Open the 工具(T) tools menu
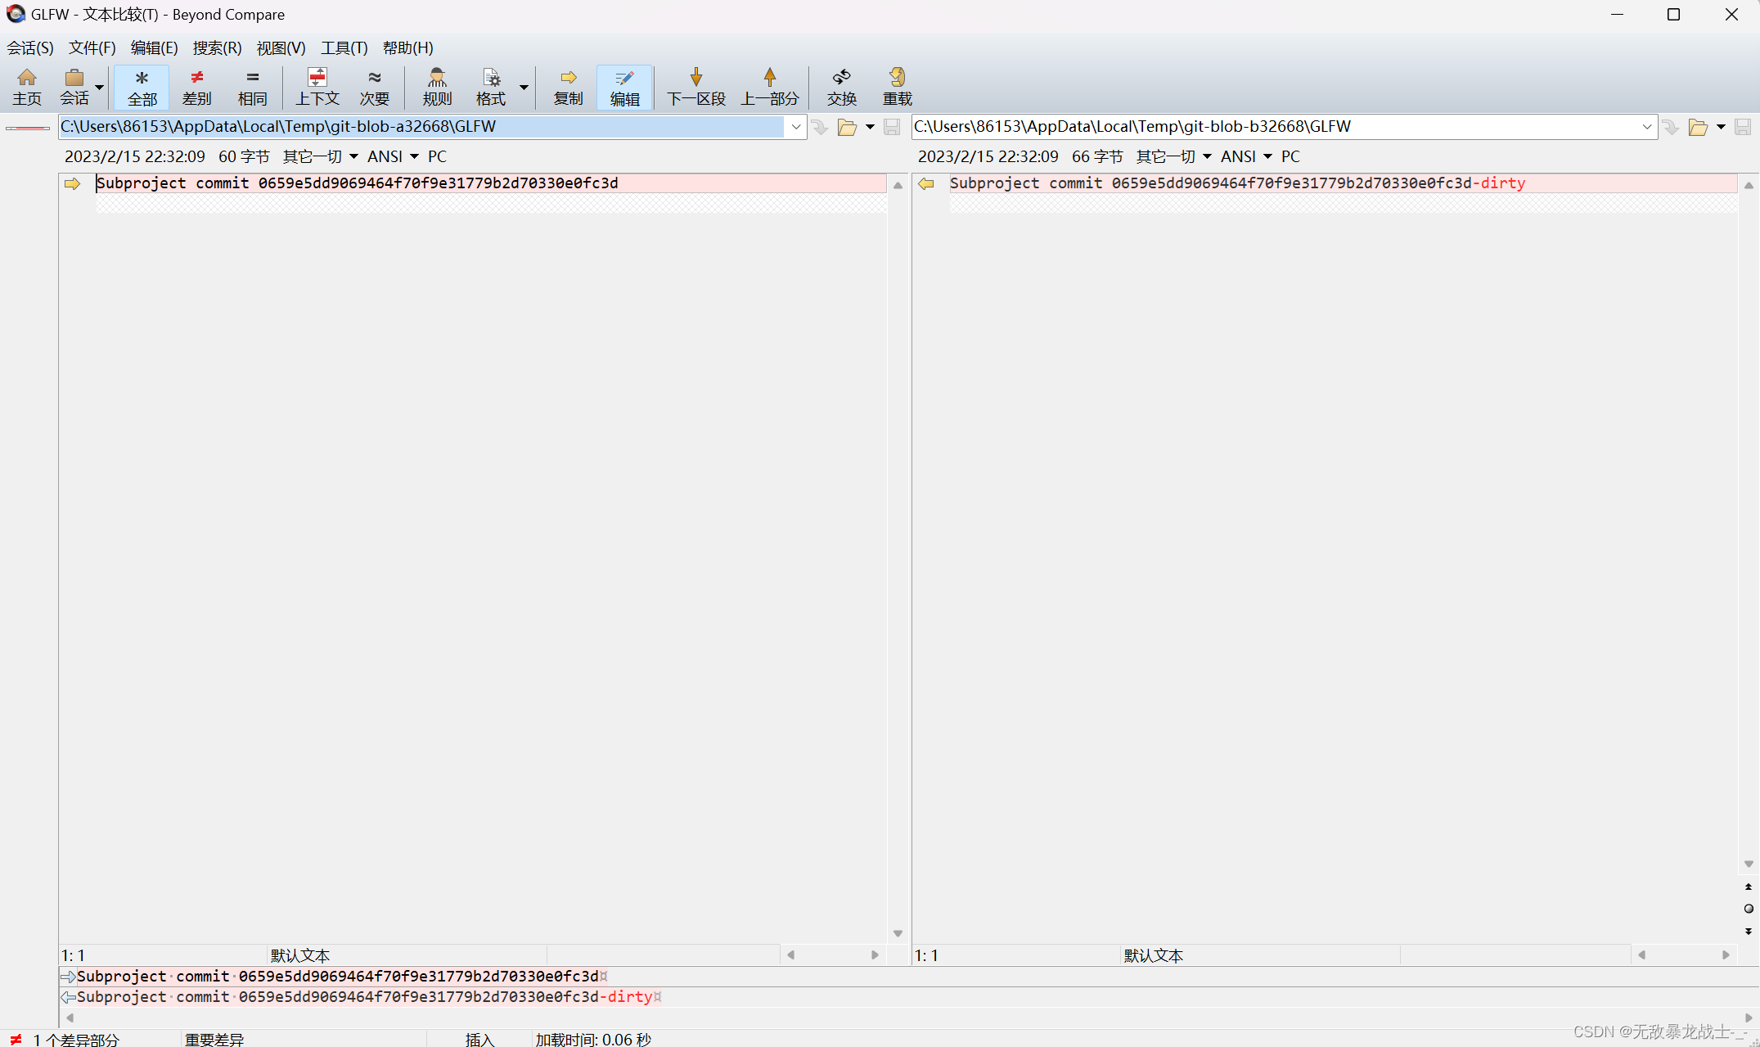This screenshot has width=1760, height=1047. [x=344, y=47]
